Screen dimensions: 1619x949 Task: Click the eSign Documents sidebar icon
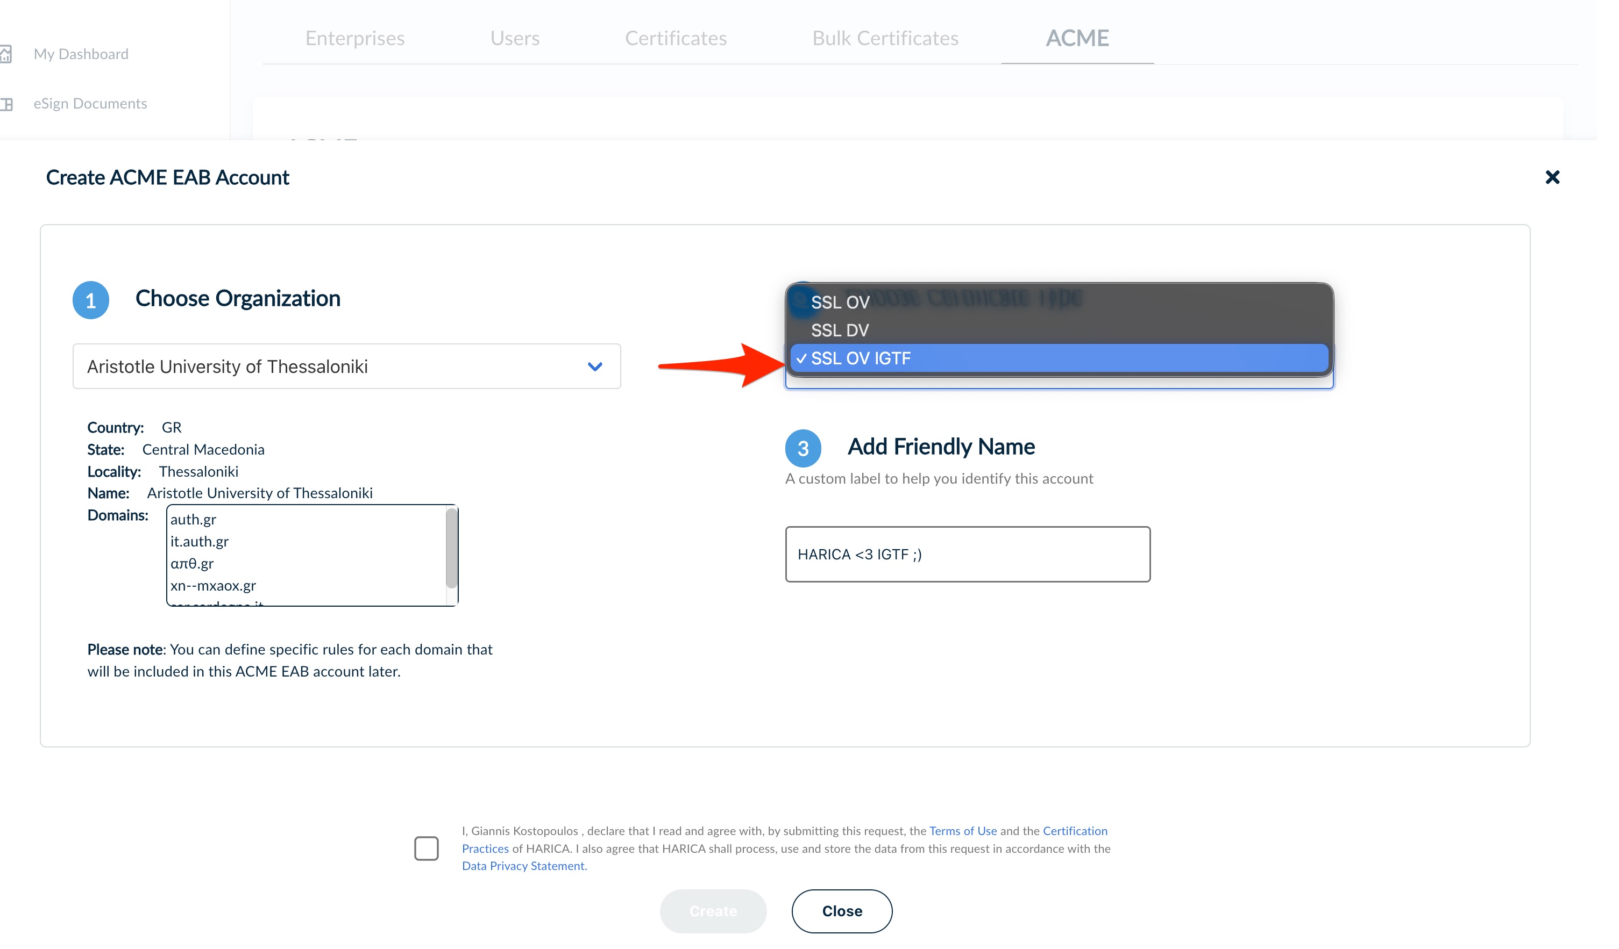click(6, 104)
